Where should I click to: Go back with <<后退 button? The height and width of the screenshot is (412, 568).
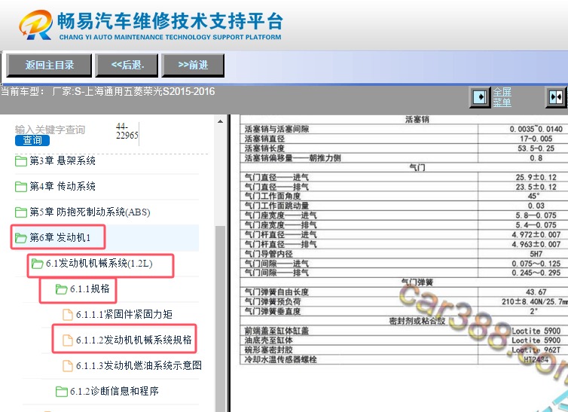[x=127, y=66]
